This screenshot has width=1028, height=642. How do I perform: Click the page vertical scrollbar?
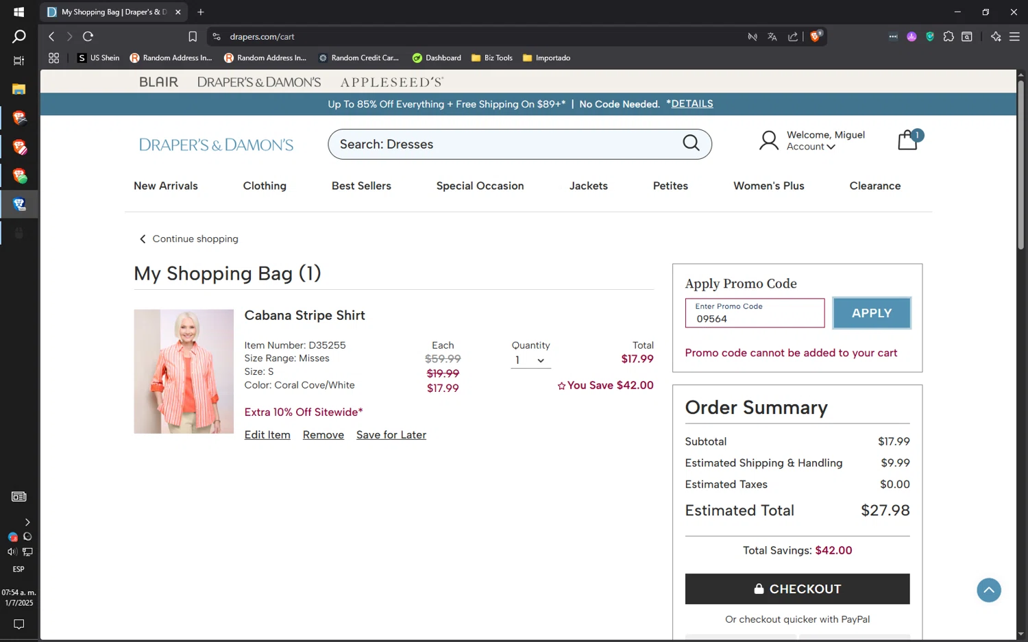[1020, 164]
